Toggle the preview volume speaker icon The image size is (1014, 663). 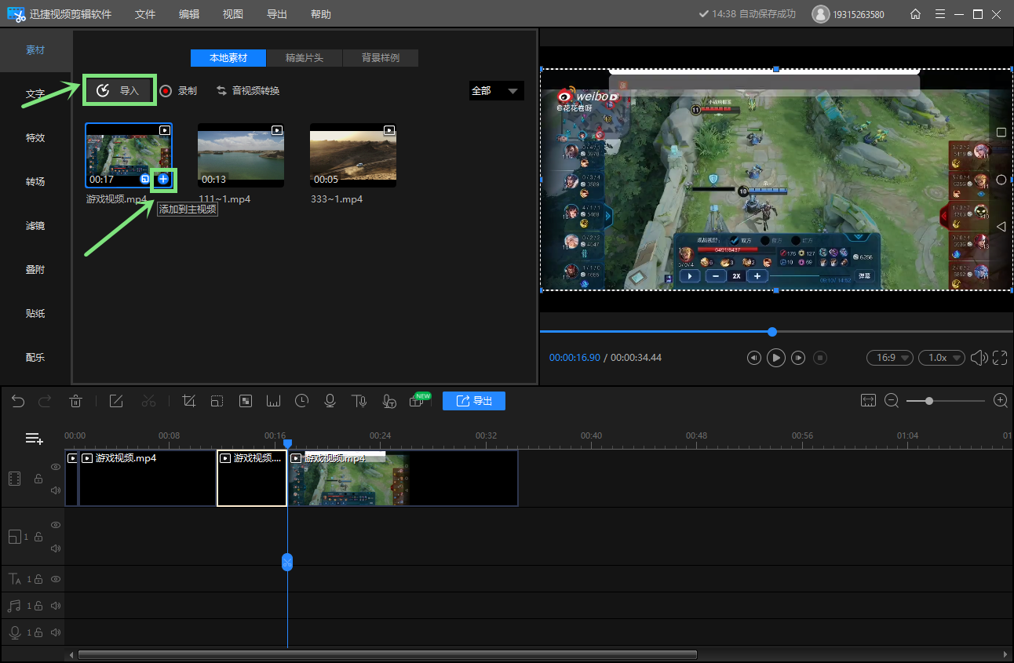979,358
